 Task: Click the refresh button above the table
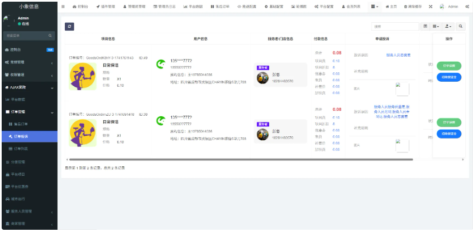[x=69, y=27]
